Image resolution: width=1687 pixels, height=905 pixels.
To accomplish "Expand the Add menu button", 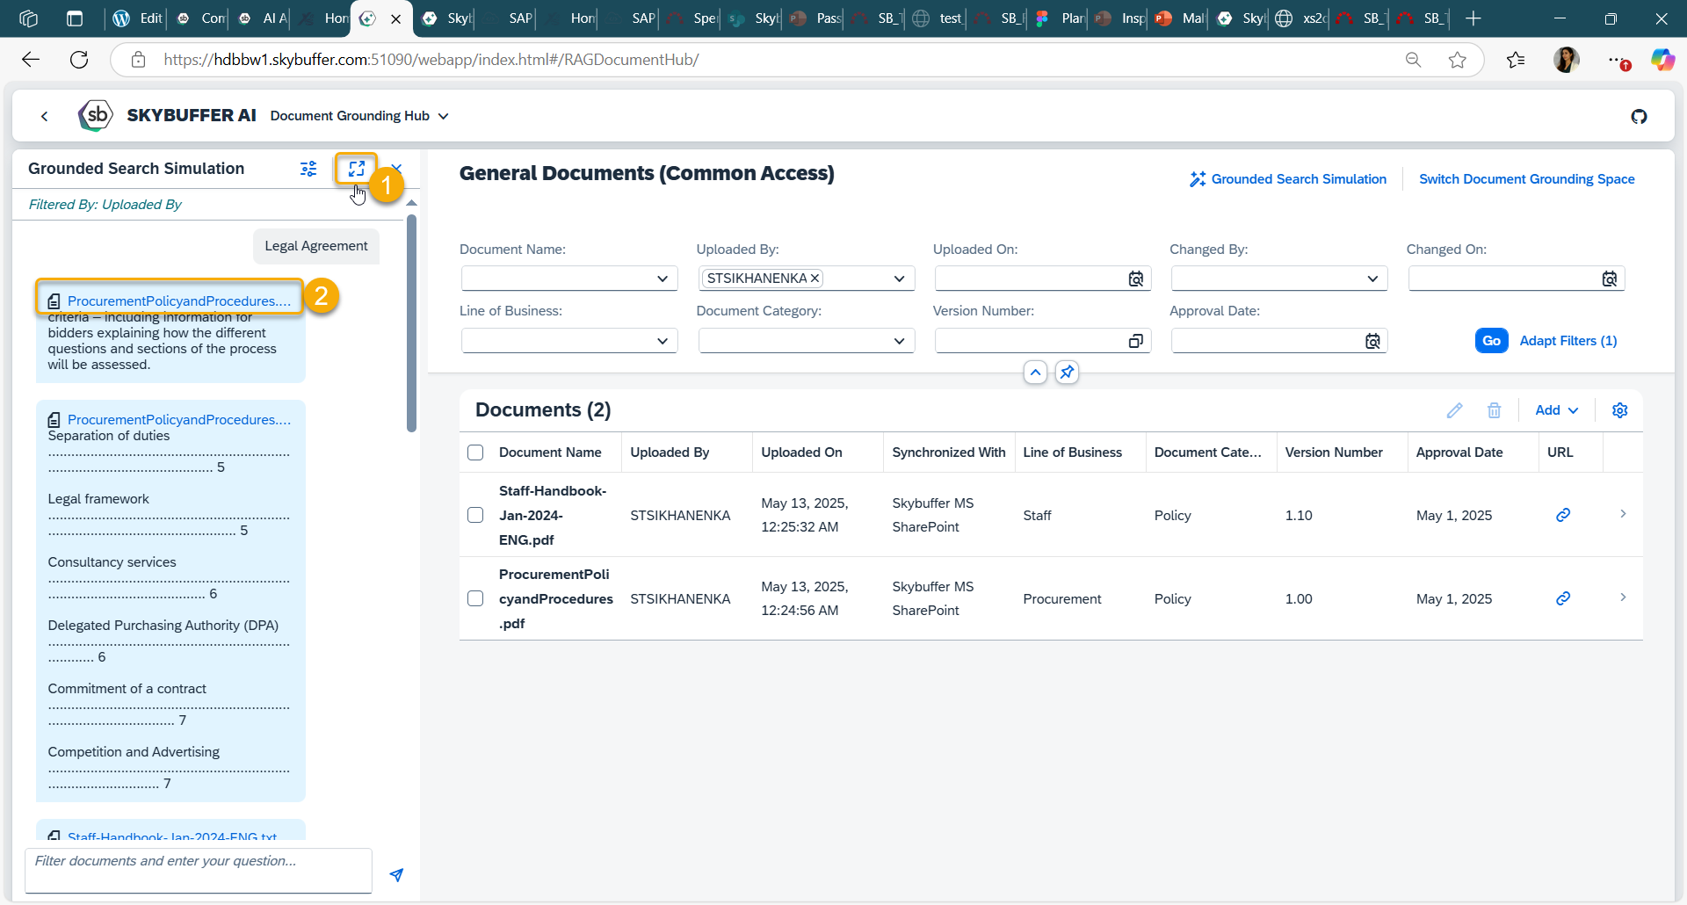I will tap(1556, 410).
